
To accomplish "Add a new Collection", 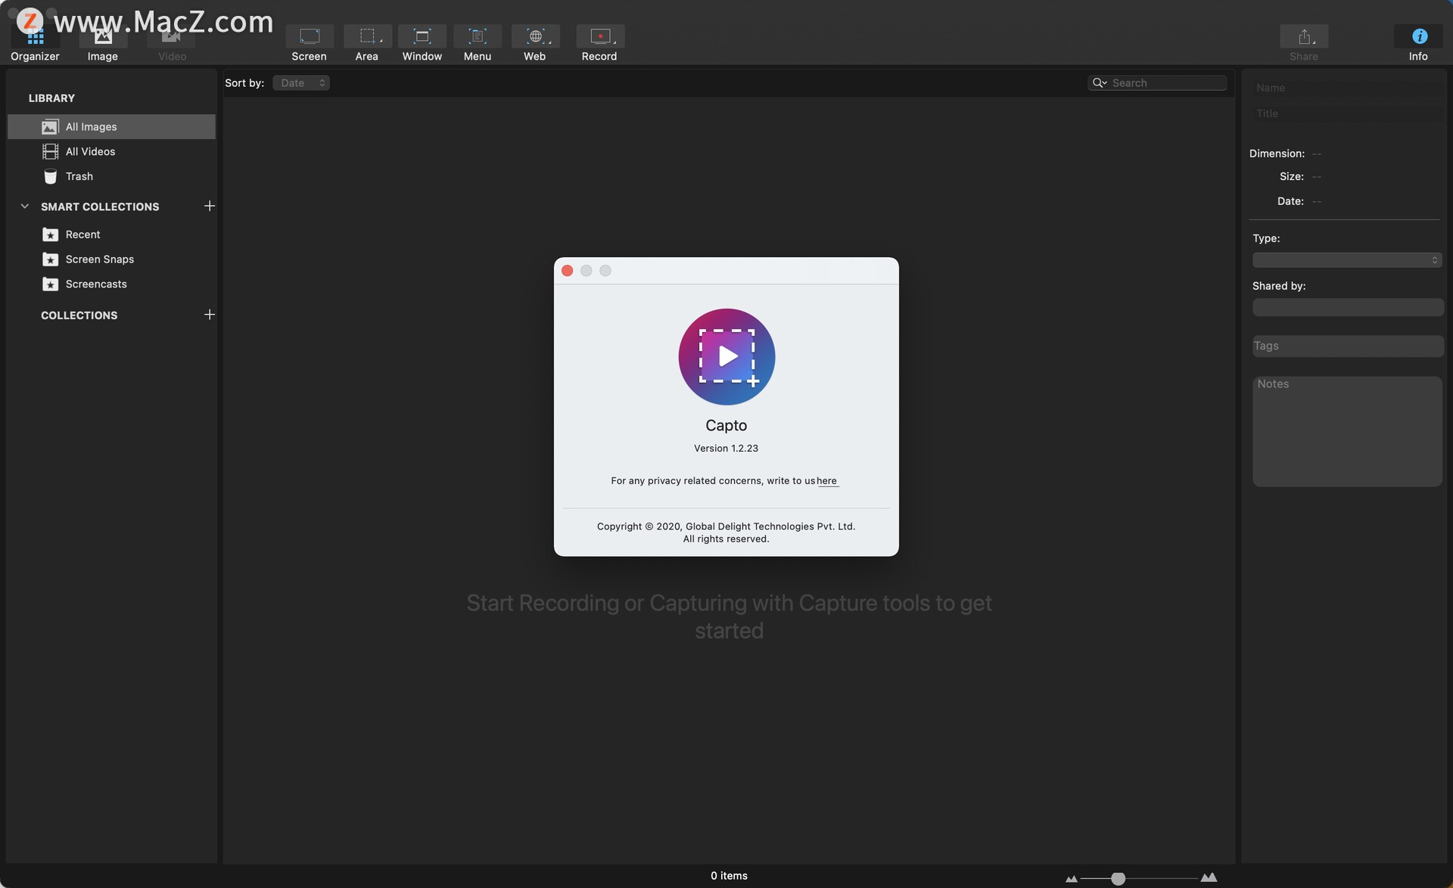I will point(210,315).
